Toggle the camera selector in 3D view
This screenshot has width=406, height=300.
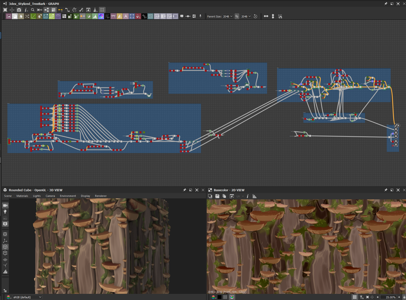(5, 206)
